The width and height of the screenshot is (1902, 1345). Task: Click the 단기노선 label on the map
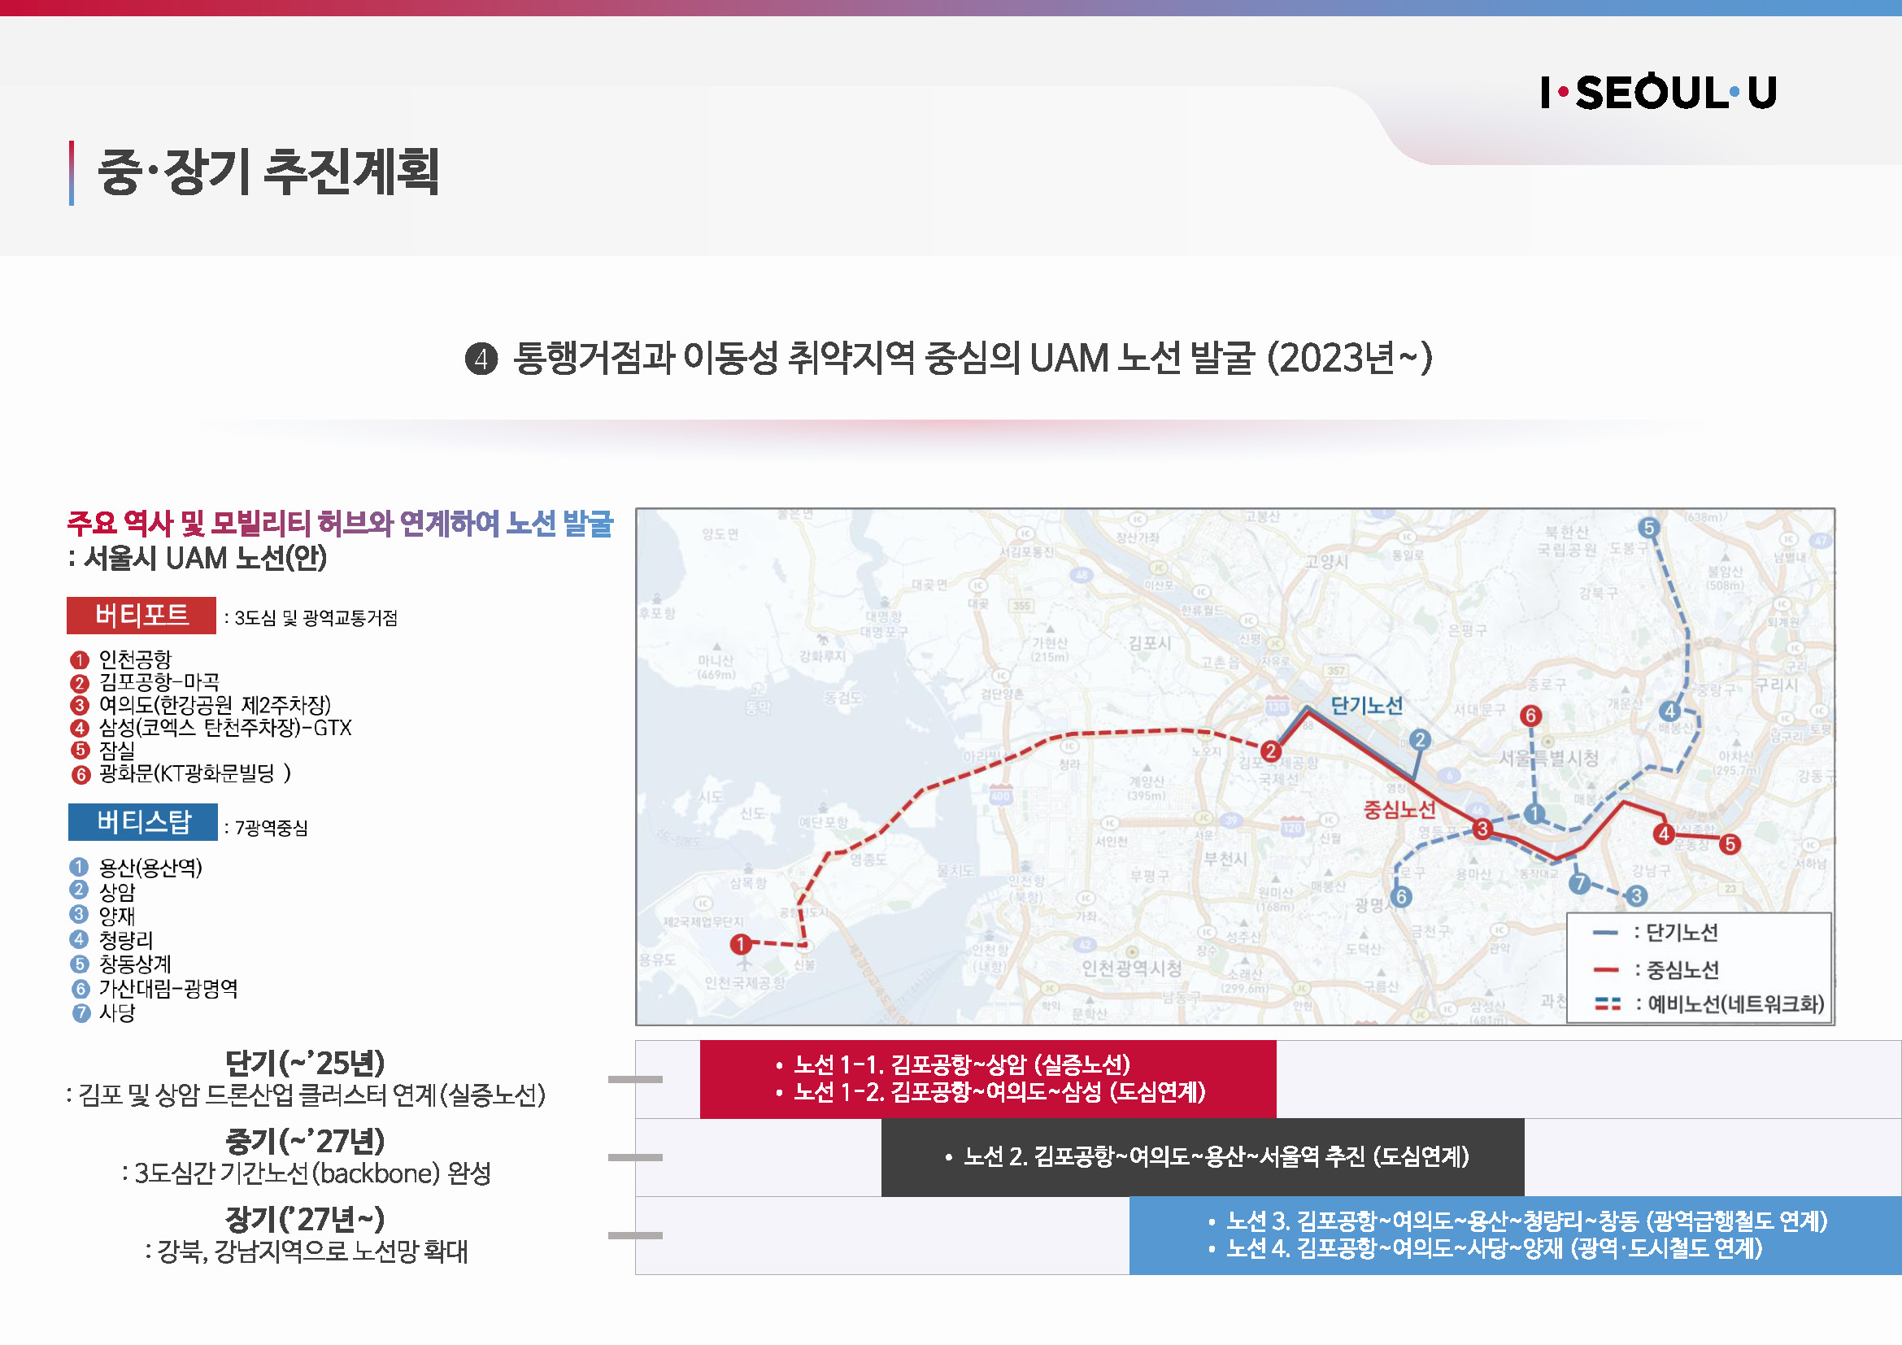pyautogui.click(x=1366, y=706)
